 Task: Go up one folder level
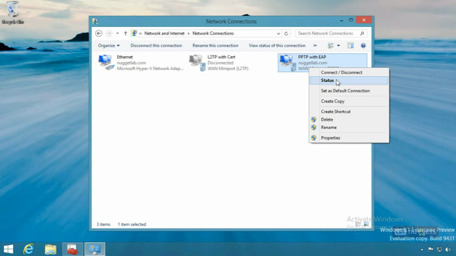click(125, 34)
